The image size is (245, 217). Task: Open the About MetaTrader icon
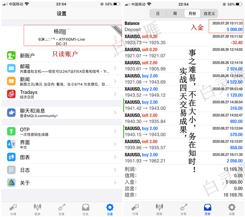coord(11,182)
